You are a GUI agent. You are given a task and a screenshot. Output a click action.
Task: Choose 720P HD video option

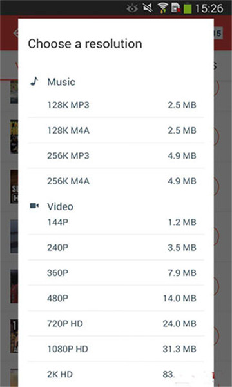click(116, 324)
